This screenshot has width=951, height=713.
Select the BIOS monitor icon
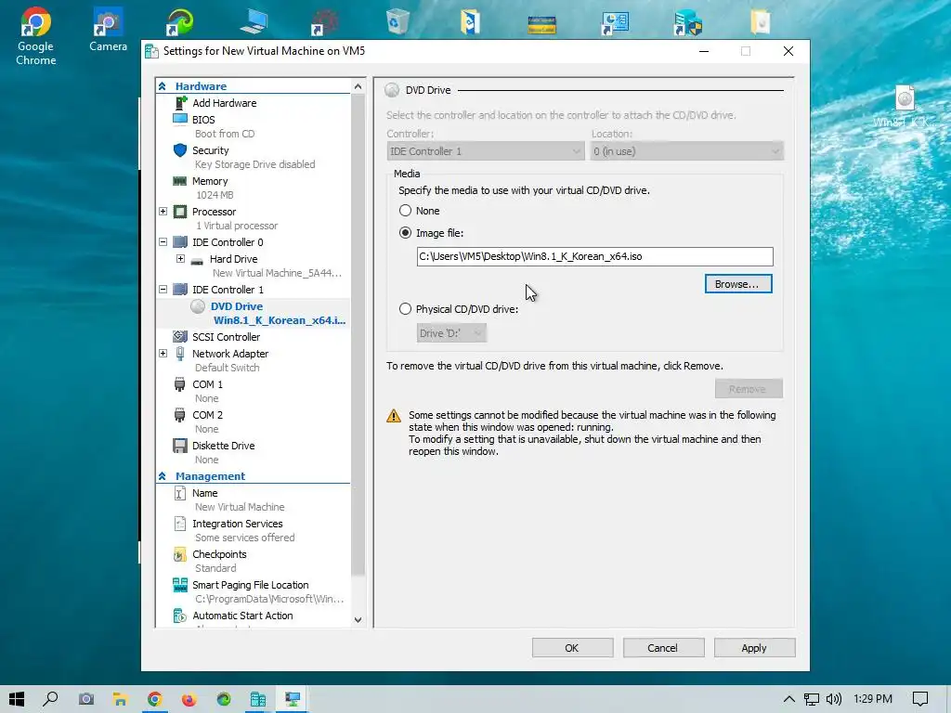[x=180, y=120]
